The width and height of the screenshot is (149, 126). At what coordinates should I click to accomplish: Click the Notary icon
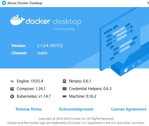[64, 81]
